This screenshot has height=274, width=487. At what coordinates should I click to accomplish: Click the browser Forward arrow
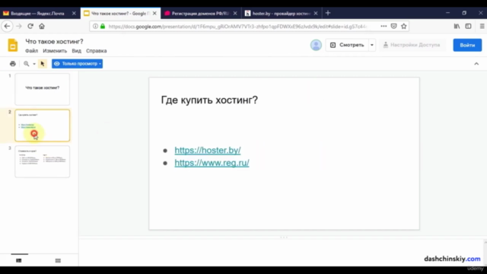[x=18, y=27]
